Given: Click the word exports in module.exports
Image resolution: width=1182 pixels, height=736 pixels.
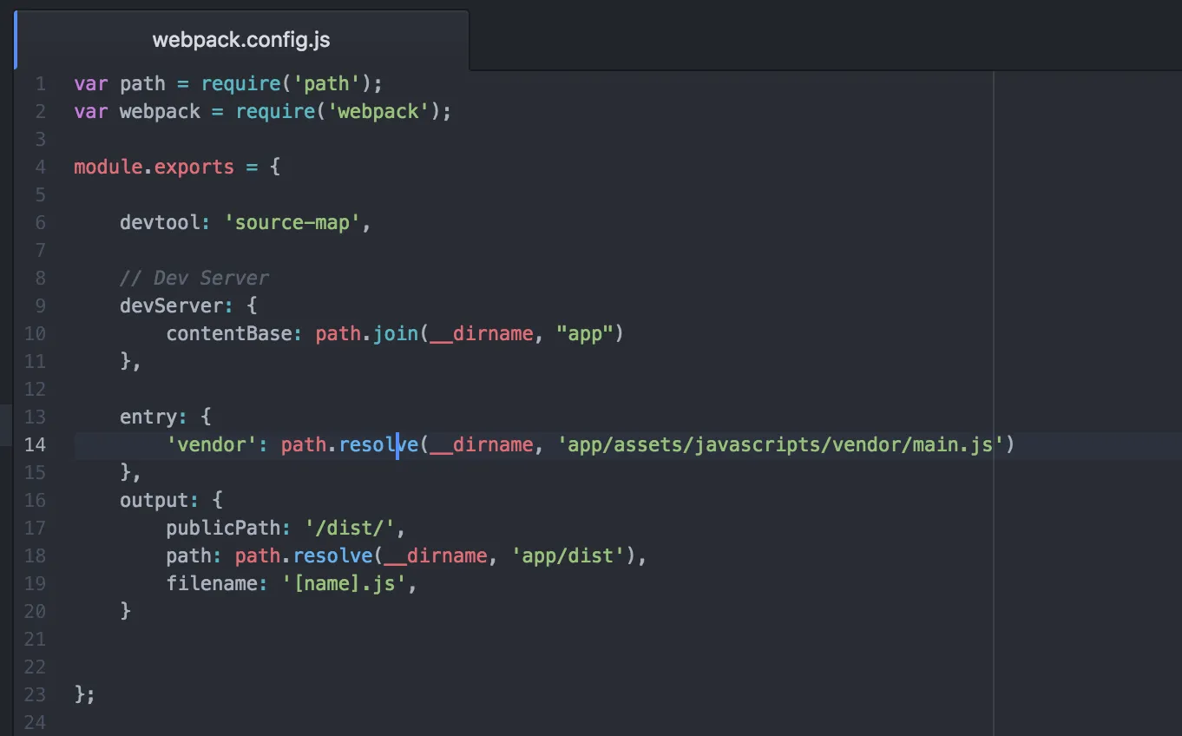Looking at the screenshot, I should [194, 167].
